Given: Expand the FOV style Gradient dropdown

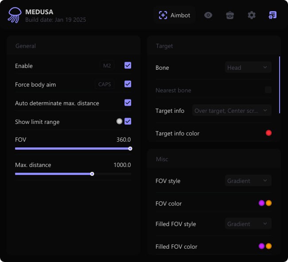Looking at the screenshot, I should tap(248, 181).
